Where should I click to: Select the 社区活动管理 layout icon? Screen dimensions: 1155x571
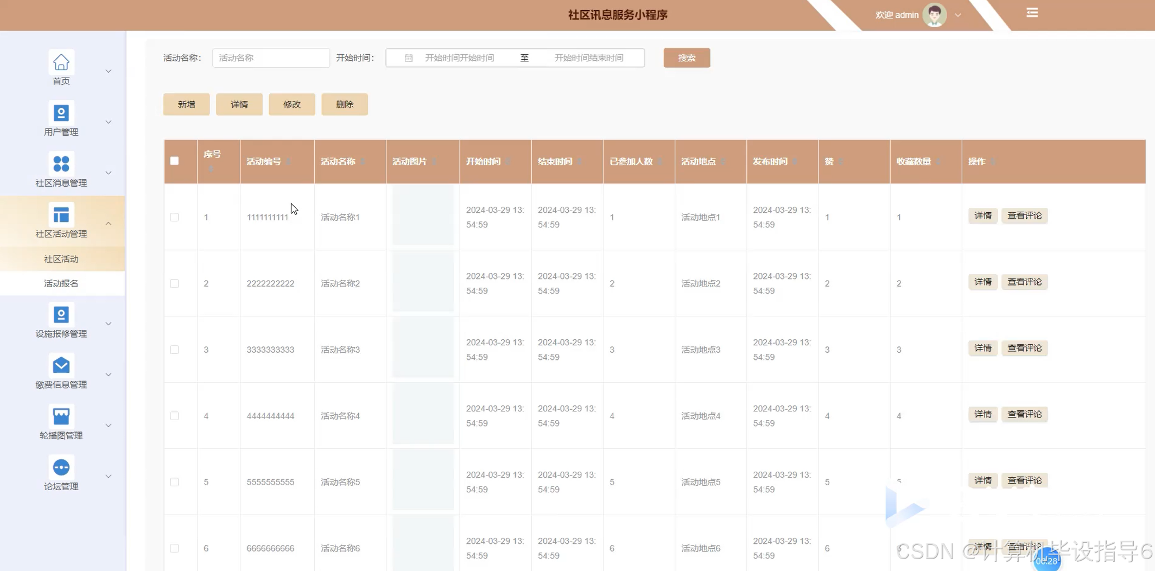coord(61,215)
